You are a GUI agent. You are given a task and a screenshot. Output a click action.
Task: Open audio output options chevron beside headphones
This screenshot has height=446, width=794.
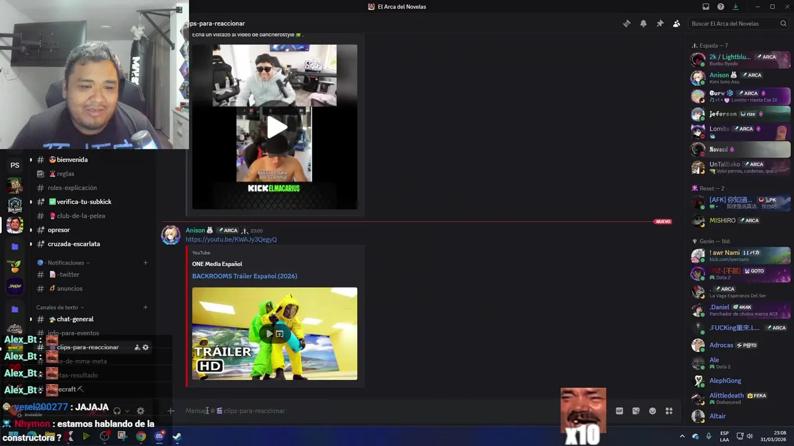tap(127, 411)
